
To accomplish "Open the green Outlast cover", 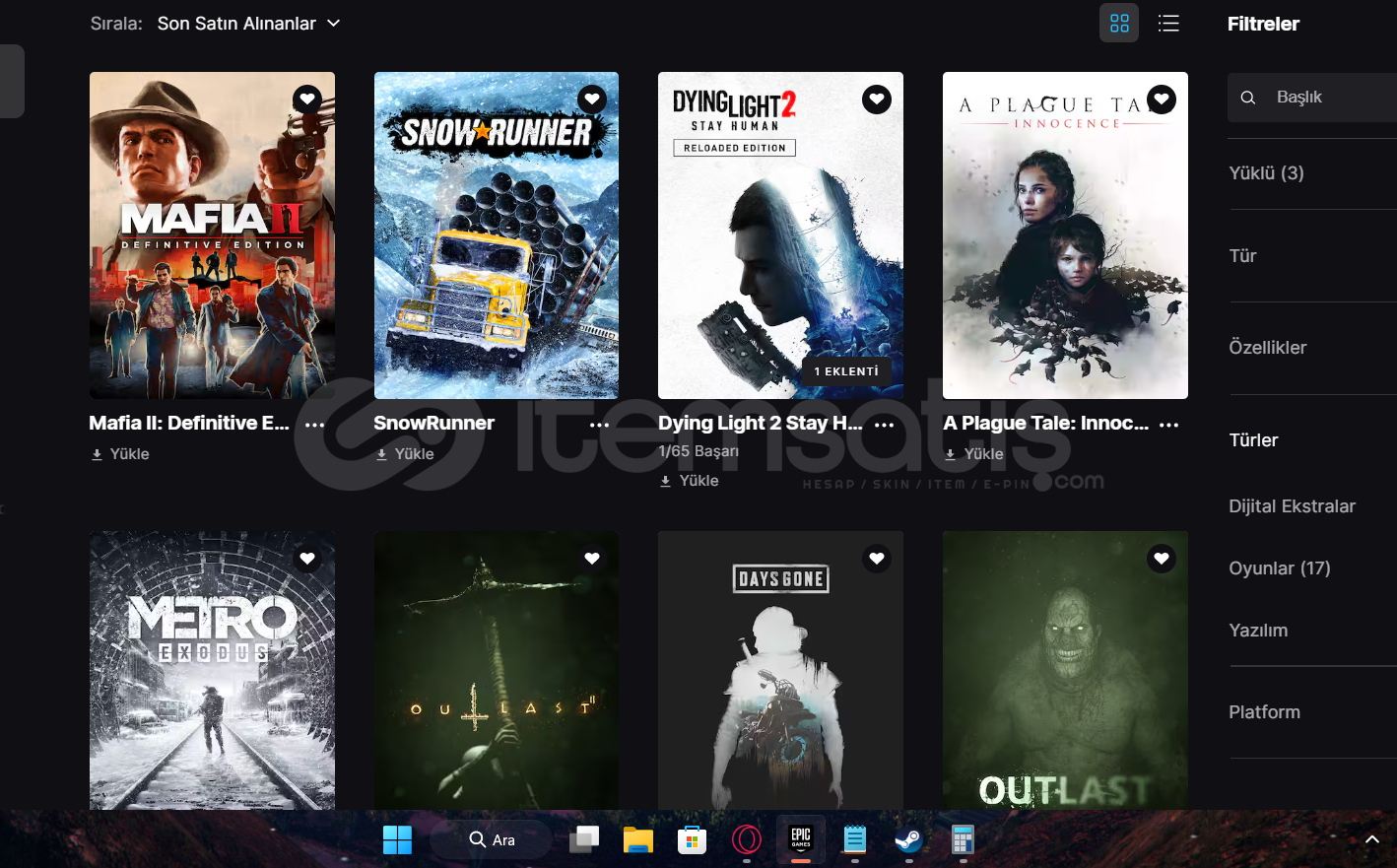I will [x=1065, y=671].
